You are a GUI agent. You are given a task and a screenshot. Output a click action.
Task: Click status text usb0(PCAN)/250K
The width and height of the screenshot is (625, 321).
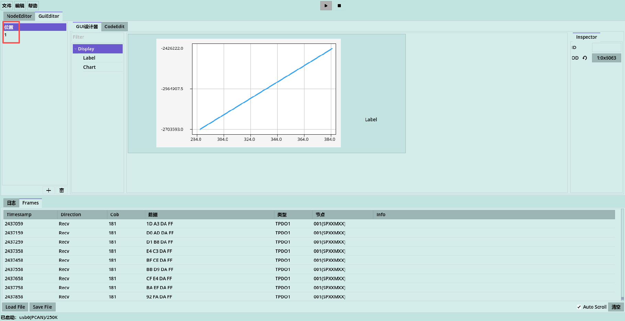(x=38, y=317)
